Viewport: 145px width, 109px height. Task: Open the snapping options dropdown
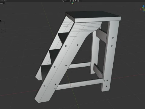click(76, 1)
